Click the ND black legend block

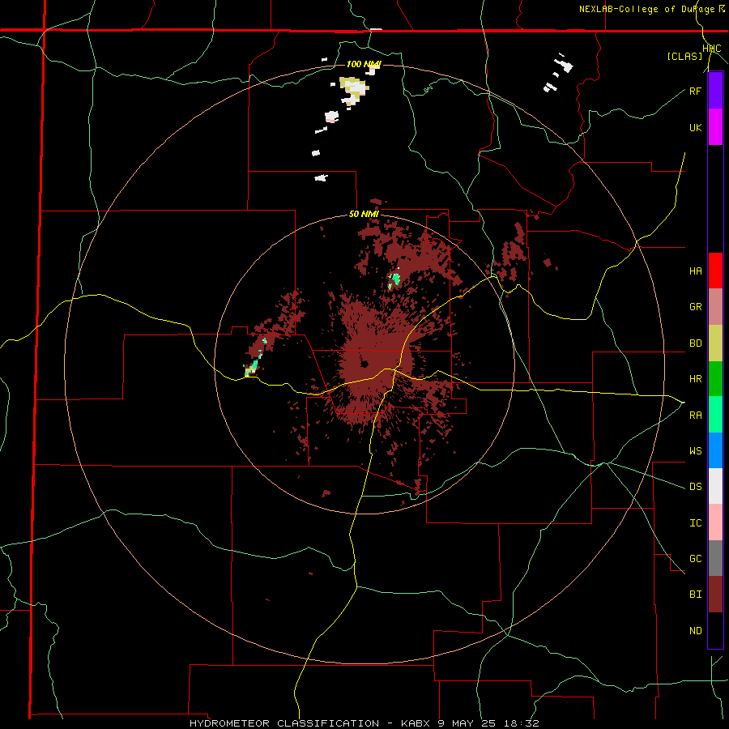click(715, 630)
